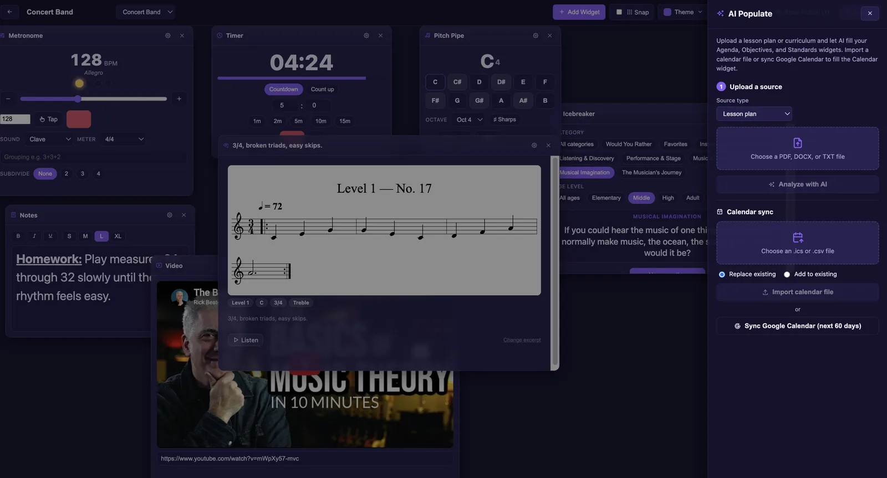
Task: Open the Clave sound dropdown
Action: click(50, 139)
